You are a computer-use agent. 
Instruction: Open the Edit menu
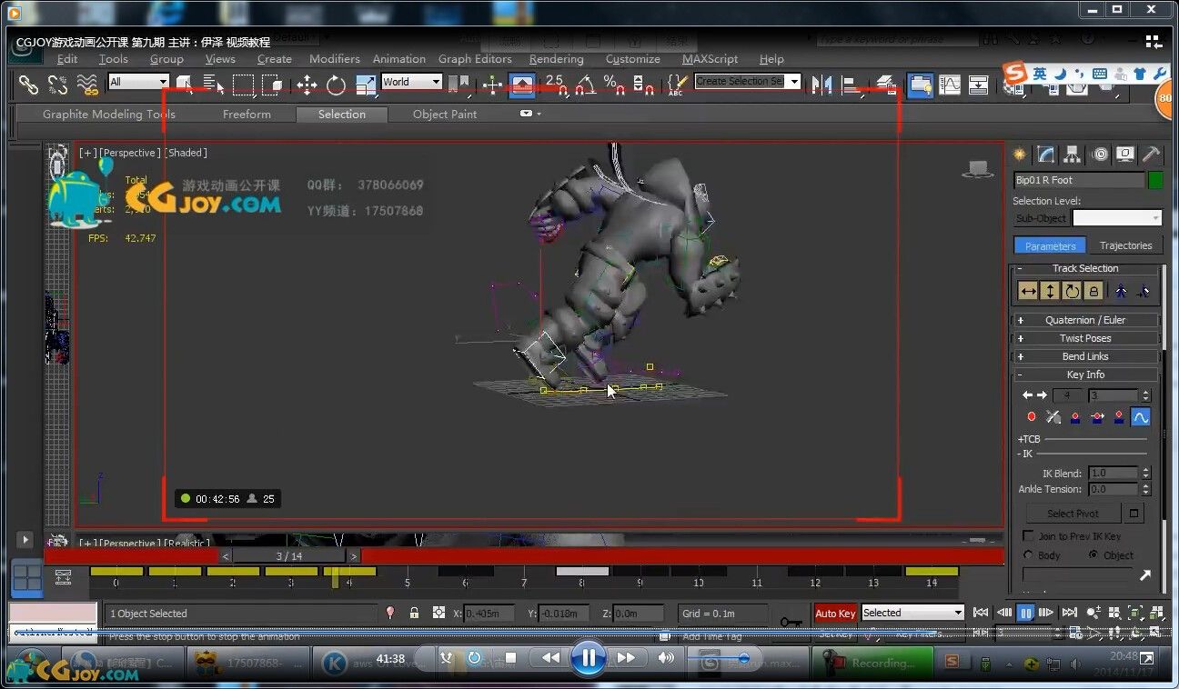coord(67,59)
